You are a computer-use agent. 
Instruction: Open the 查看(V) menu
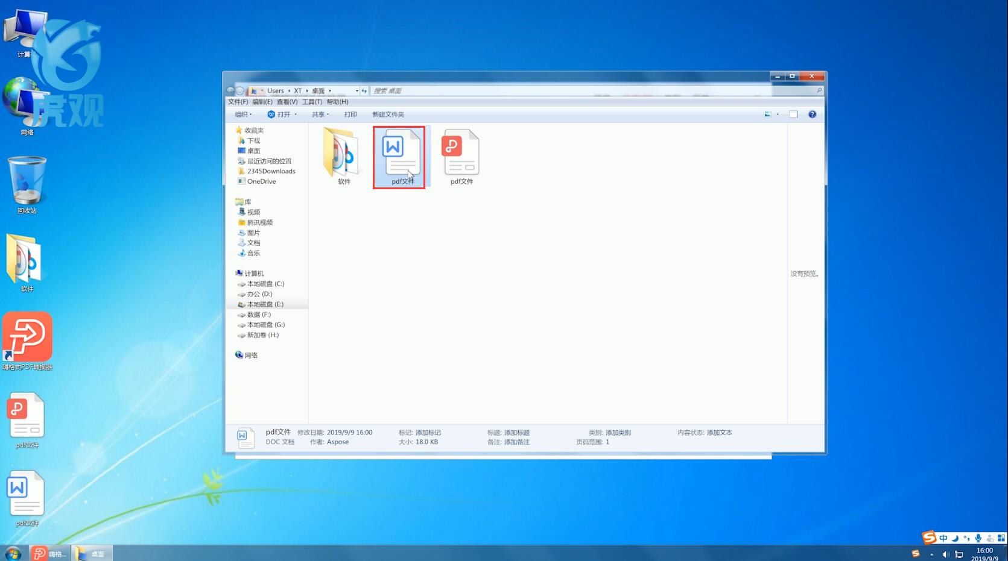click(x=287, y=102)
